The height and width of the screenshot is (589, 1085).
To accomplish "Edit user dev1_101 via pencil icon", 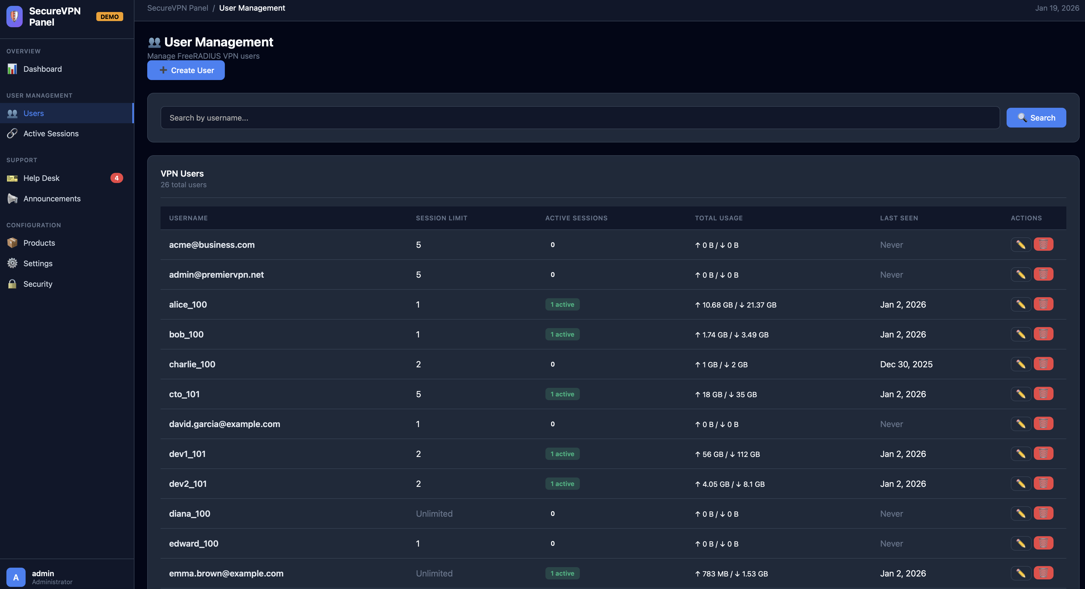I will click(1020, 454).
